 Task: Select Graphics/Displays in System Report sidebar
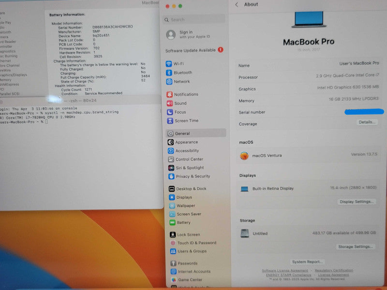click(x=13, y=75)
